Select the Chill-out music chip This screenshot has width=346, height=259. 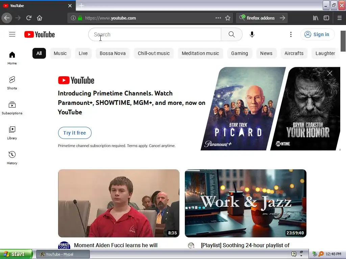pyautogui.click(x=154, y=53)
